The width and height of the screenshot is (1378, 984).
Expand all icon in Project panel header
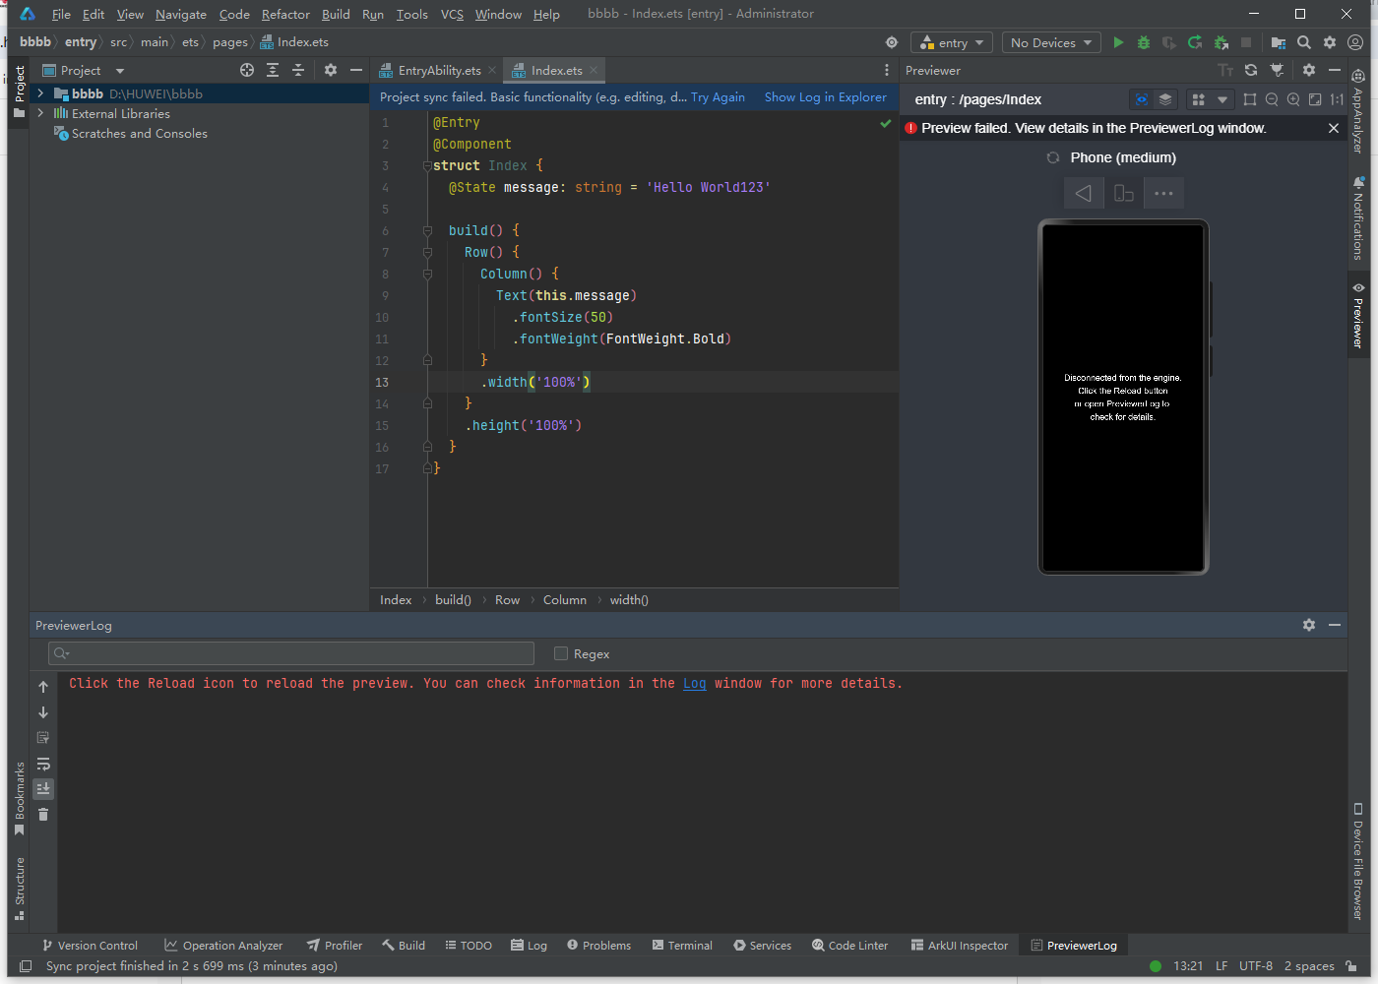pos(273,70)
